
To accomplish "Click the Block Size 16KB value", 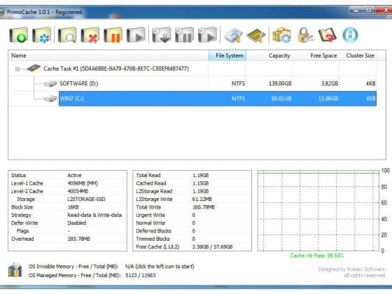I will tap(73, 207).
